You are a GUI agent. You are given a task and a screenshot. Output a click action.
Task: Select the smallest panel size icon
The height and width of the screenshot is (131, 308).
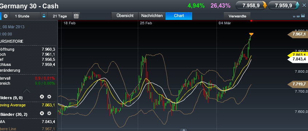point(294,17)
